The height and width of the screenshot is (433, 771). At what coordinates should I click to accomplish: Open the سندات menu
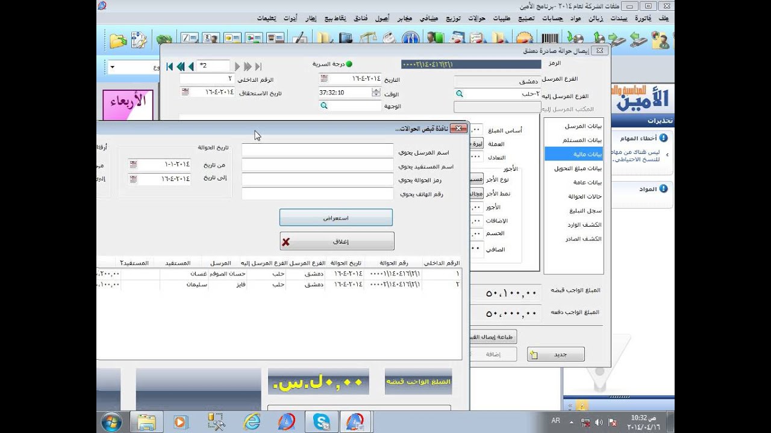[618, 19]
